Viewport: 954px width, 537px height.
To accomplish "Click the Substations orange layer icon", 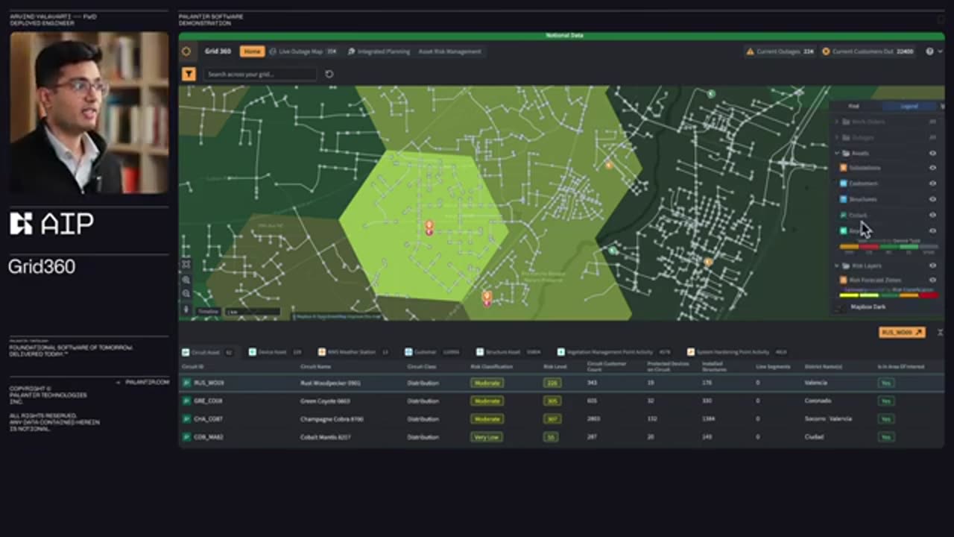I will (844, 168).
